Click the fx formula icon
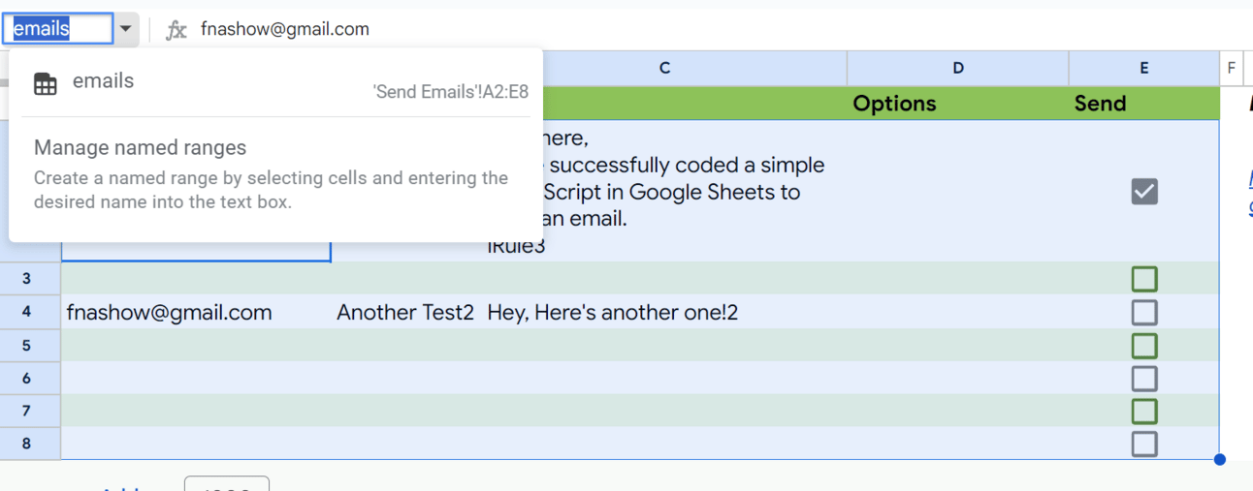 pos(176,30)
